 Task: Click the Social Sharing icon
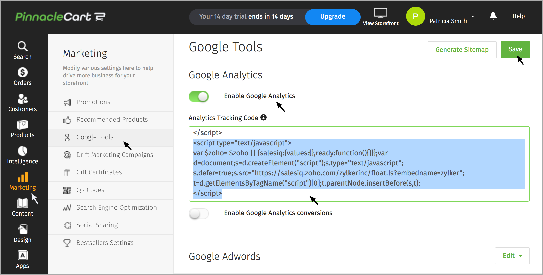(x=67, y=225)
